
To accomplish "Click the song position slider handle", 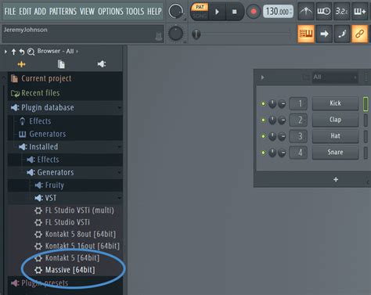I will [196, 34].
